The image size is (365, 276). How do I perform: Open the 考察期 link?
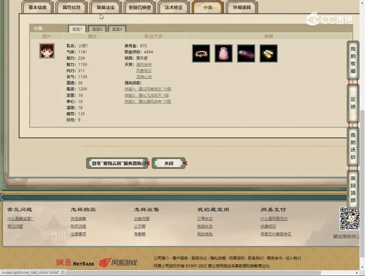pos(140,234)
